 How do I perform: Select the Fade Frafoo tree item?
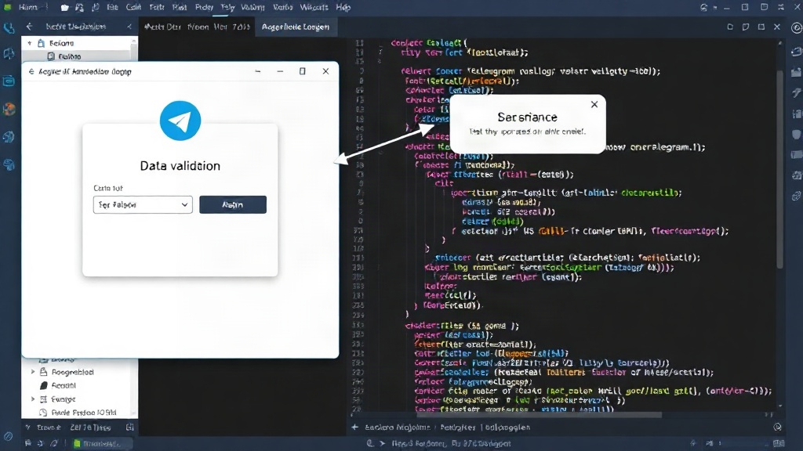tap(84, 412)
